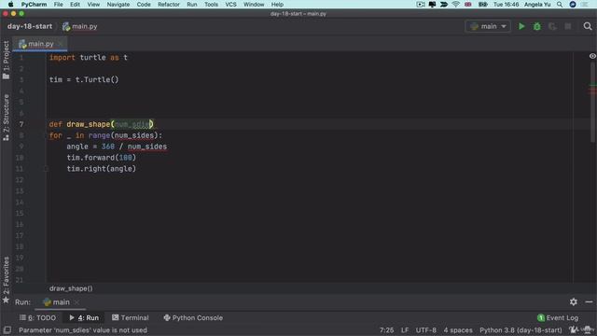Open the Tools menu
The height and width of the screenshot is (336, 597).
tap(211, 4)
